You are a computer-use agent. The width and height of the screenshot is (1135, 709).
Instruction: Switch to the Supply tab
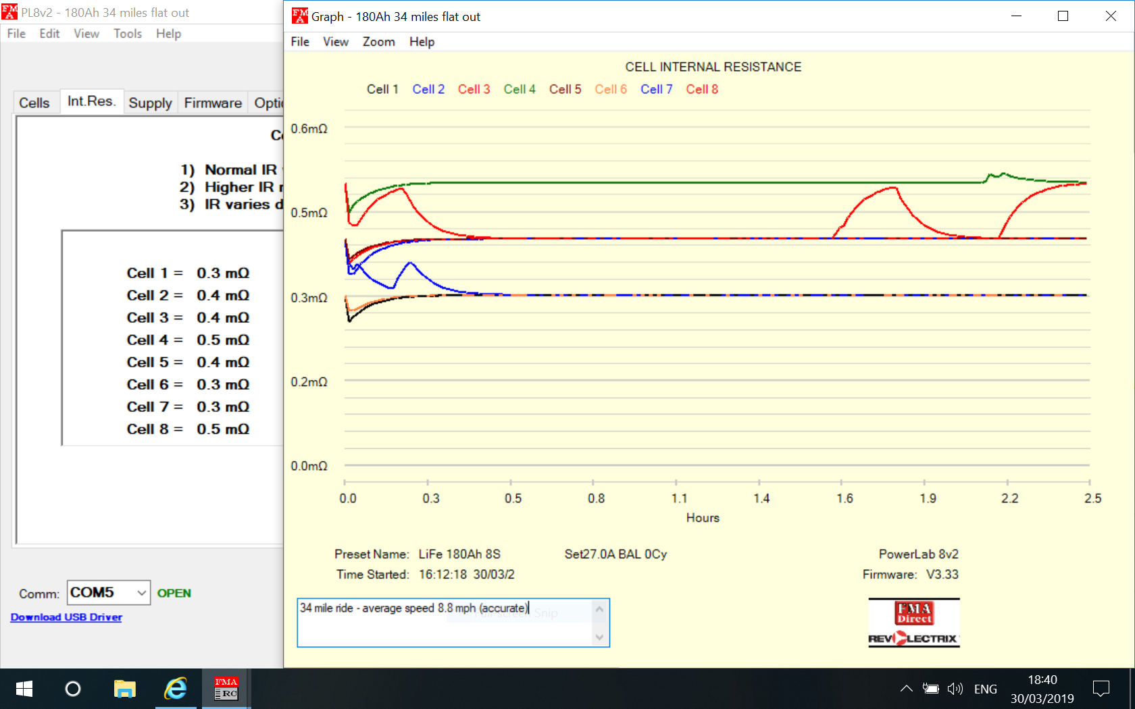(x=150, y=103)
